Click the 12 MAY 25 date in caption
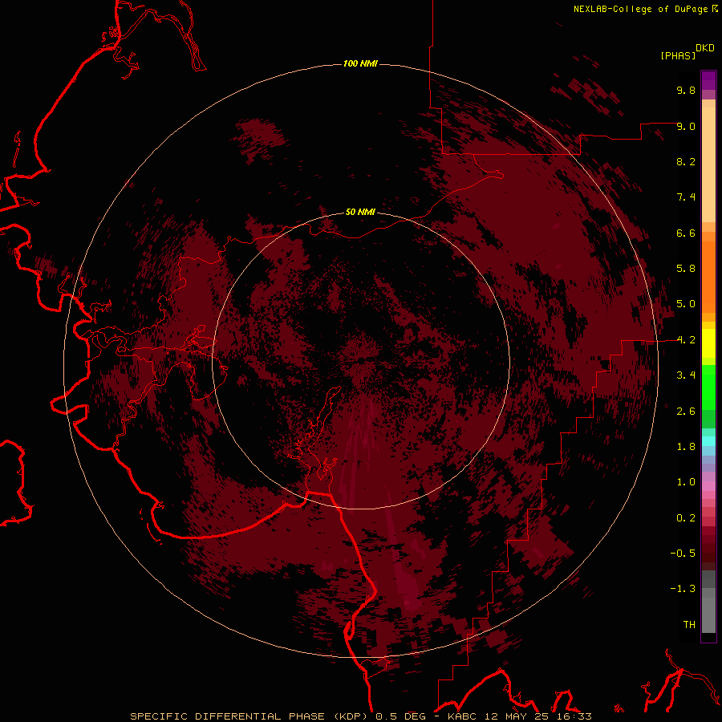The height and width of the screenshot is (722, 722). click(517, 716)
